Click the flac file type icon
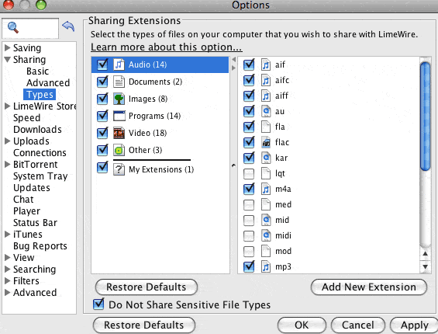438x334 pixels. pyautogui.click(x=266, y=142)
